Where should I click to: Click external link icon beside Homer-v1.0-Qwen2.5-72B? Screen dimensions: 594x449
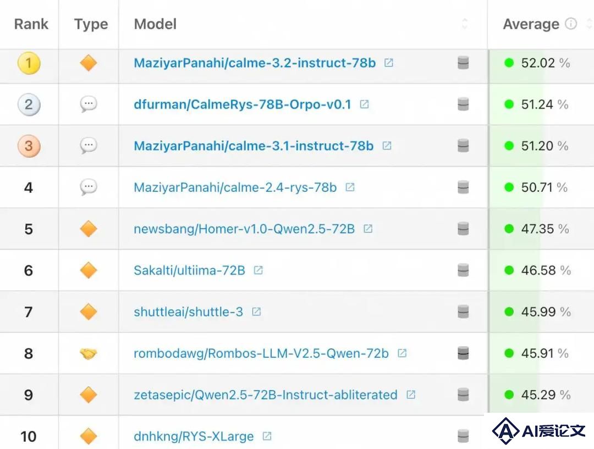click(368, 229)
